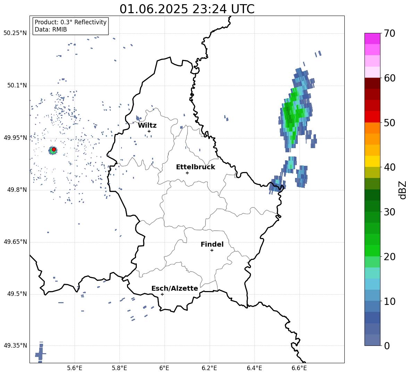Image resolution: width=411 pixels, height=375 pixels.
Task: Click the 30 colorbar tick label
Action: click(x=389, y=212)
